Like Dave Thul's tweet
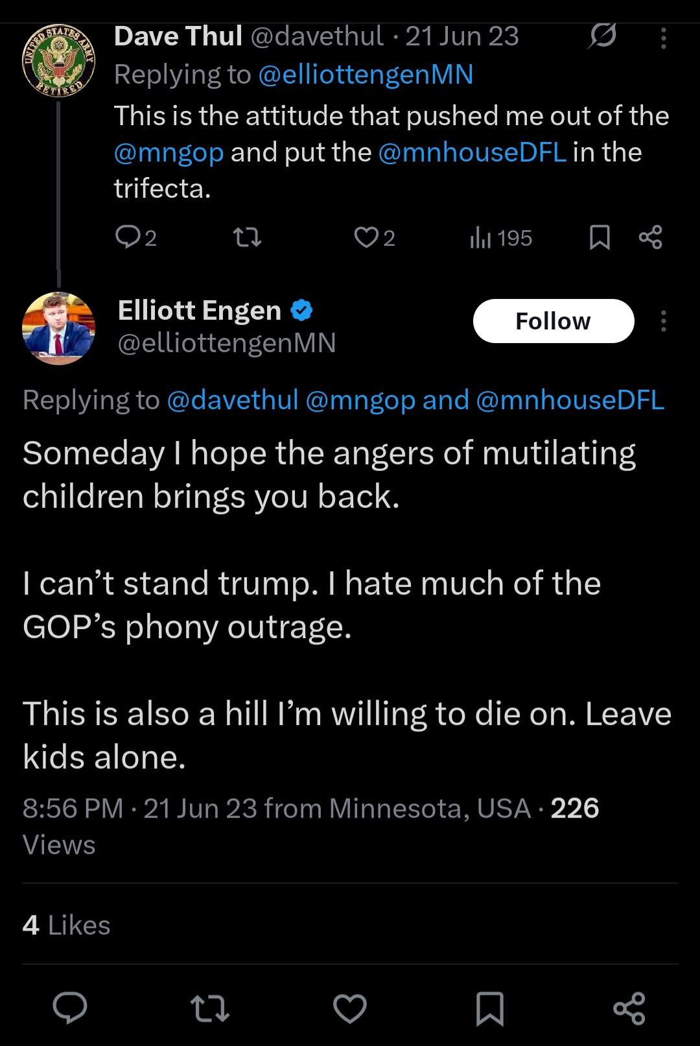This screenshot has height=1046, width=700. (x=367, y=237)
